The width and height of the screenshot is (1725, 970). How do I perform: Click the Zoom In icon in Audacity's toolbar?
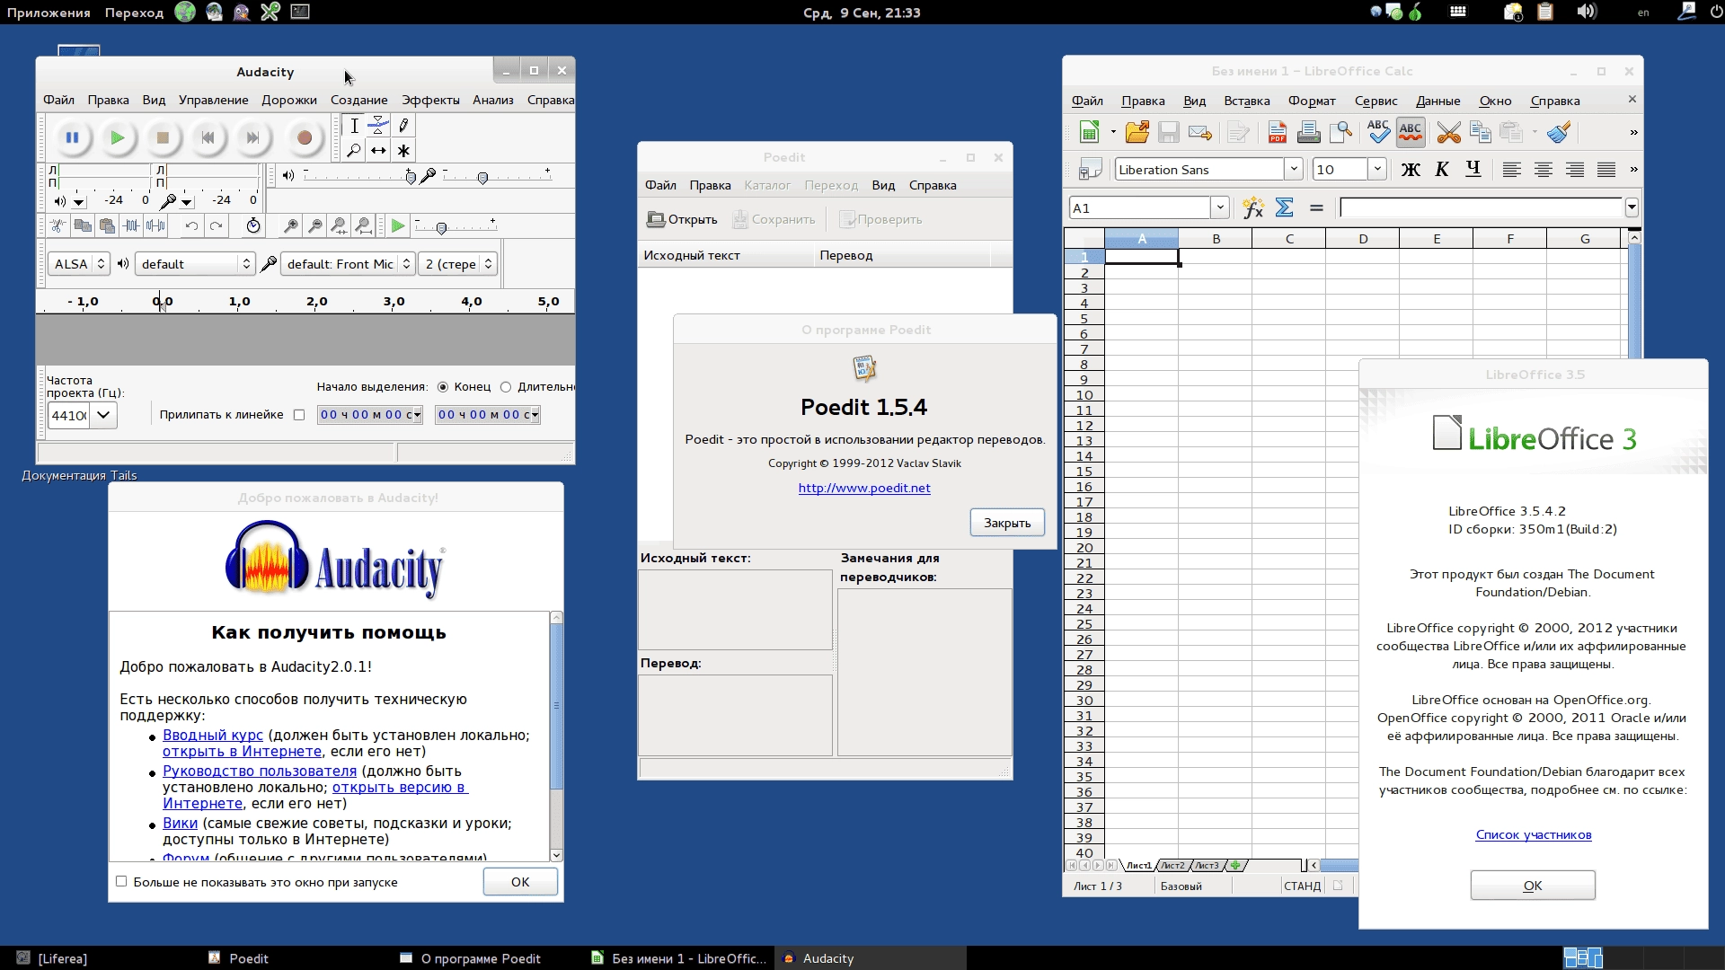coord(290,226)
